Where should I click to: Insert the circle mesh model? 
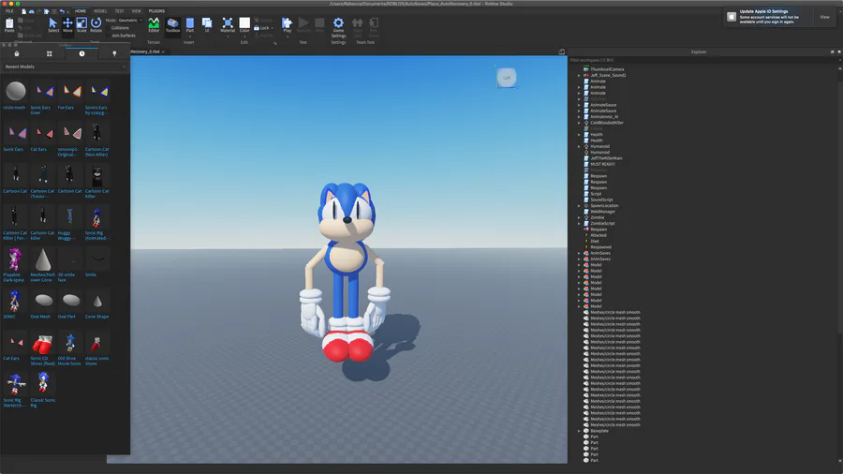pos(15,95)
